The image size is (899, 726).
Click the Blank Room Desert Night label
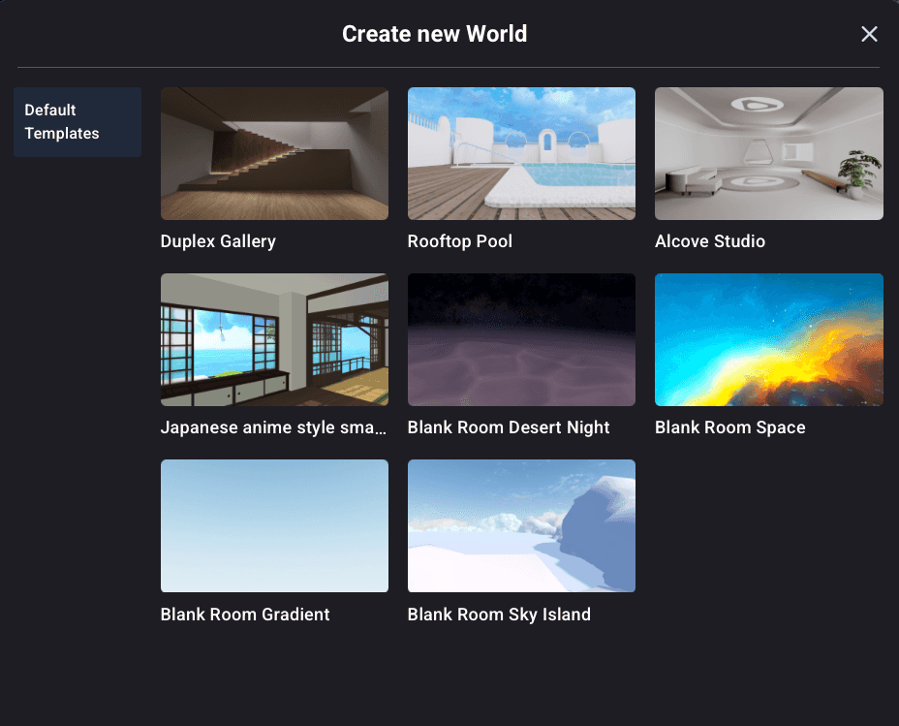pos(509,427)
